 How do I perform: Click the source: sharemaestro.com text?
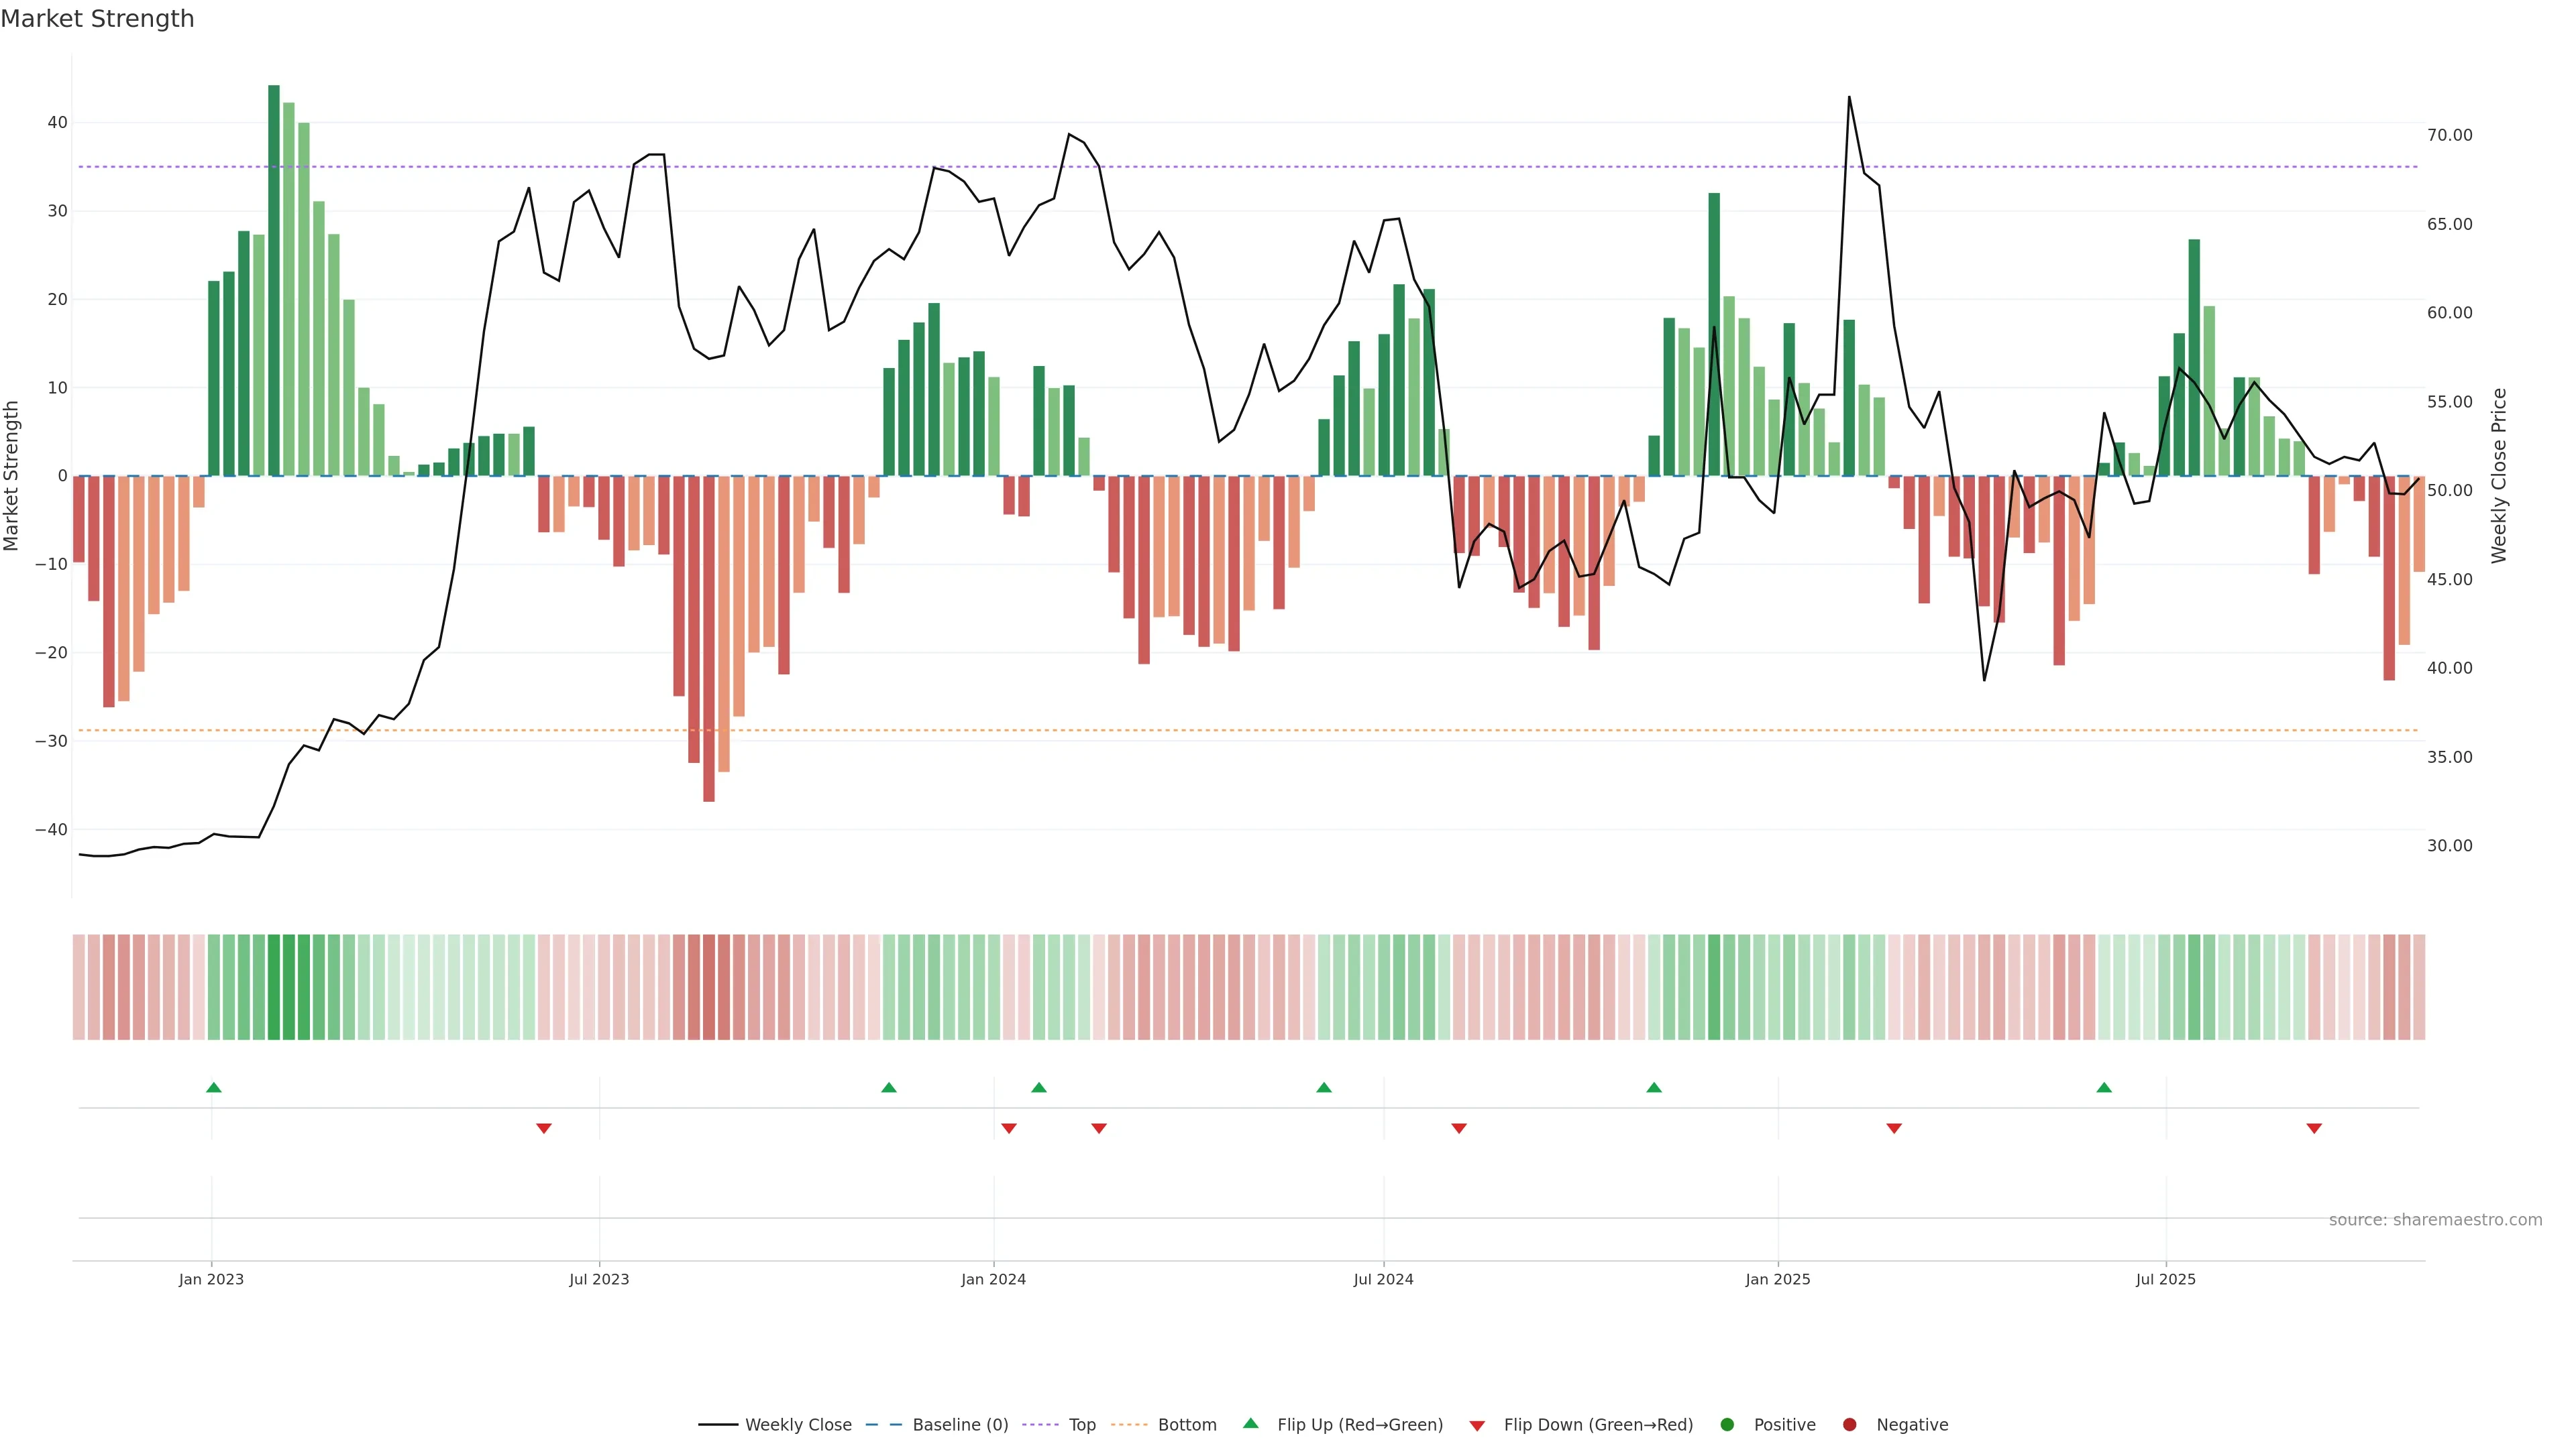coord(2435,1219)
